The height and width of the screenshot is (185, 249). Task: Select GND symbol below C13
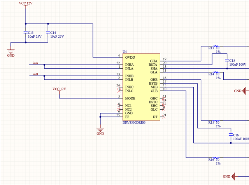(11, 53)
